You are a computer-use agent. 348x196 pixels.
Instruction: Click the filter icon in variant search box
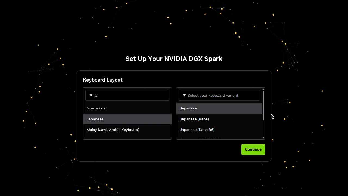[184, 96]
